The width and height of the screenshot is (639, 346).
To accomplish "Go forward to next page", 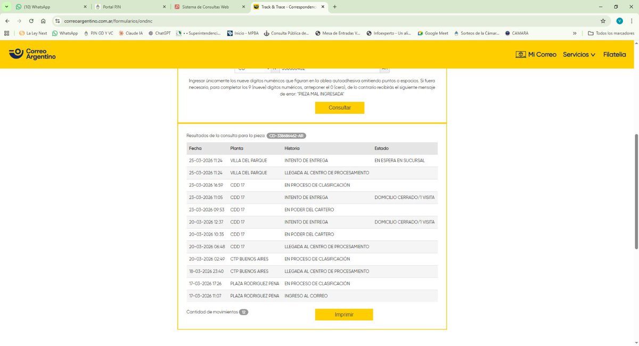I will [19, 21].
